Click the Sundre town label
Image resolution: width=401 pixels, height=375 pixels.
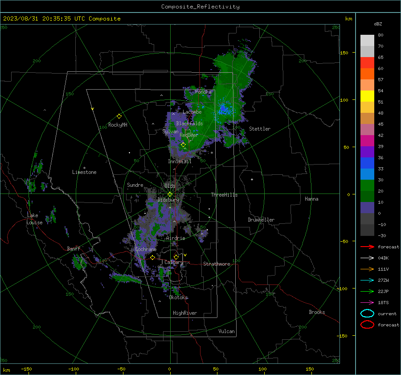pos(135,185)
